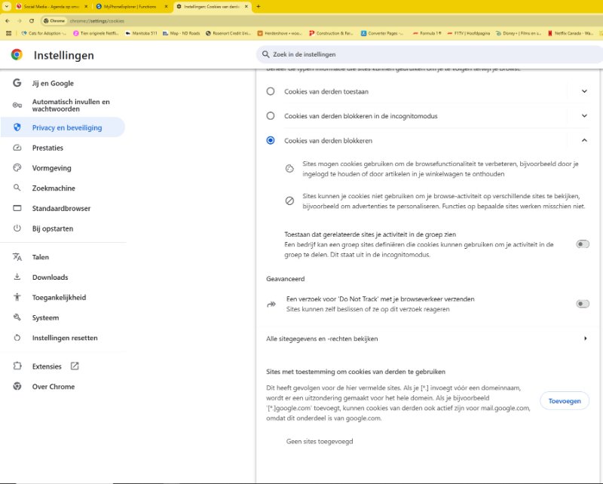Image resolution: width=603 pixels, height=484 pixels.
Task: Open Formula 1 bookmark
Action: [x=427, y=33]
